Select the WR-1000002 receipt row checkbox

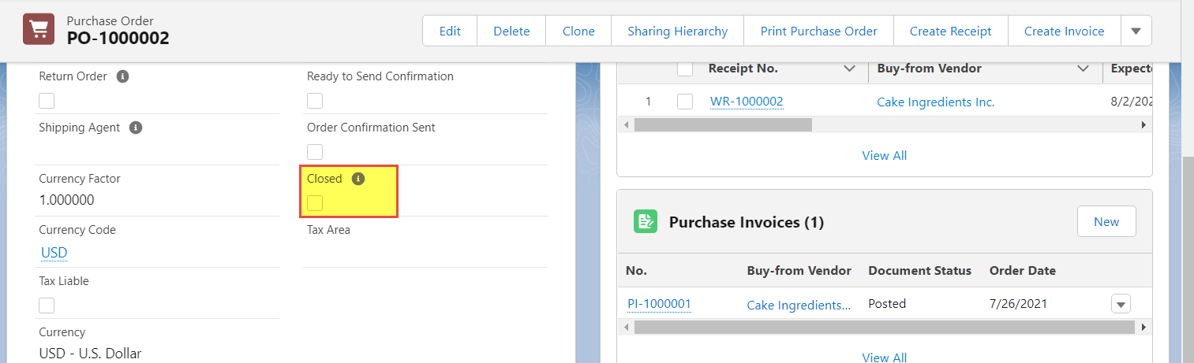click(x=685, y=102)
